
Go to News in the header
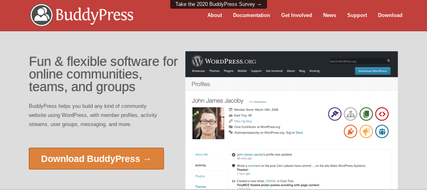(x=329, y=15)
